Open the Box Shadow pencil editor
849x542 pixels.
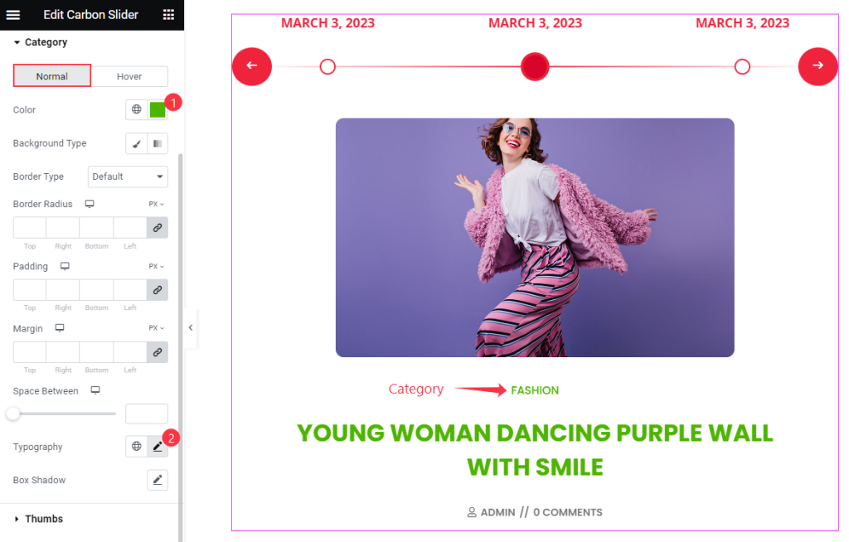158,481
